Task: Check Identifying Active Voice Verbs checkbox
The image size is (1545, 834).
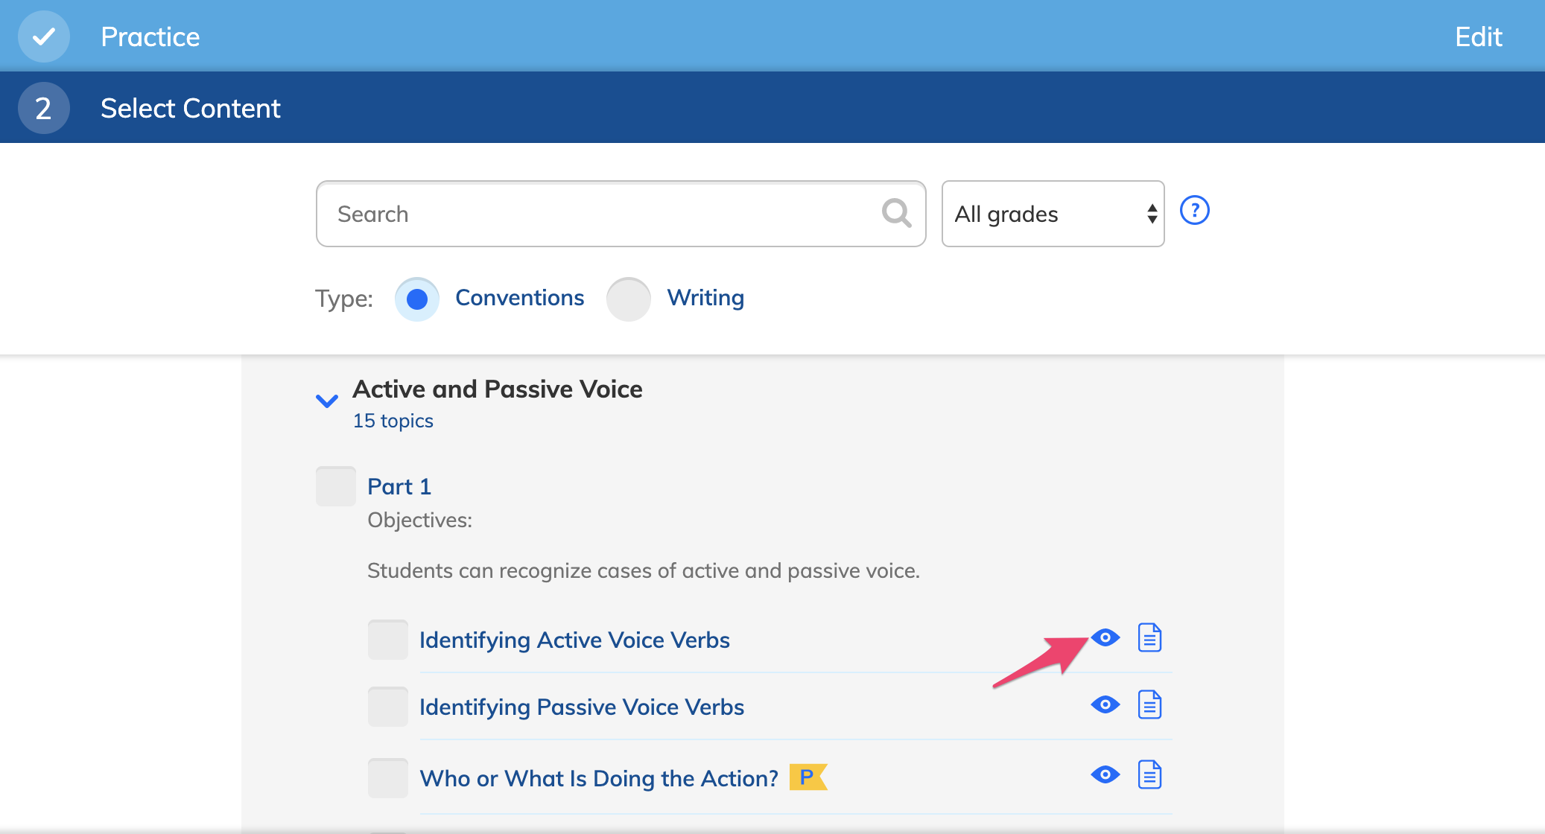Action: tap(388, 640)
